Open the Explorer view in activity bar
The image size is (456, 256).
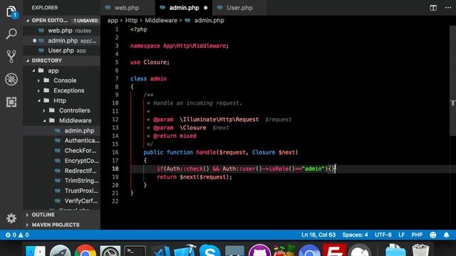11,12
